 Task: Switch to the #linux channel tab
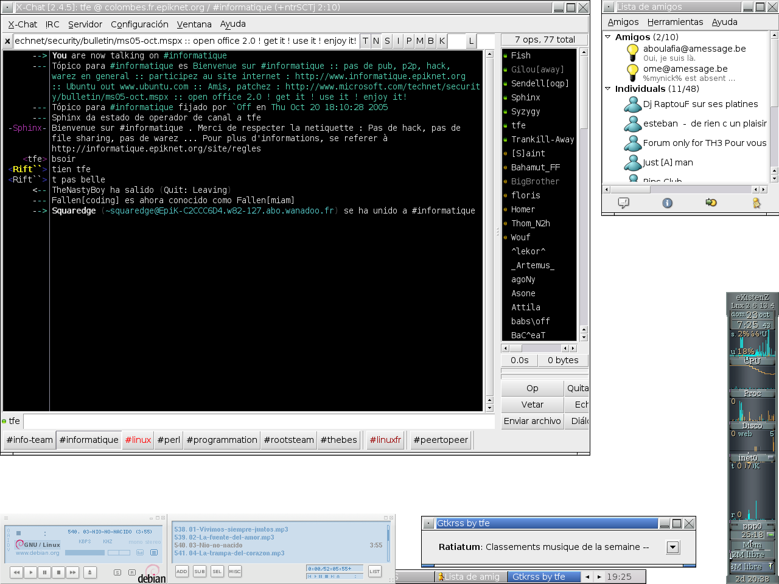tap(138, 440)
